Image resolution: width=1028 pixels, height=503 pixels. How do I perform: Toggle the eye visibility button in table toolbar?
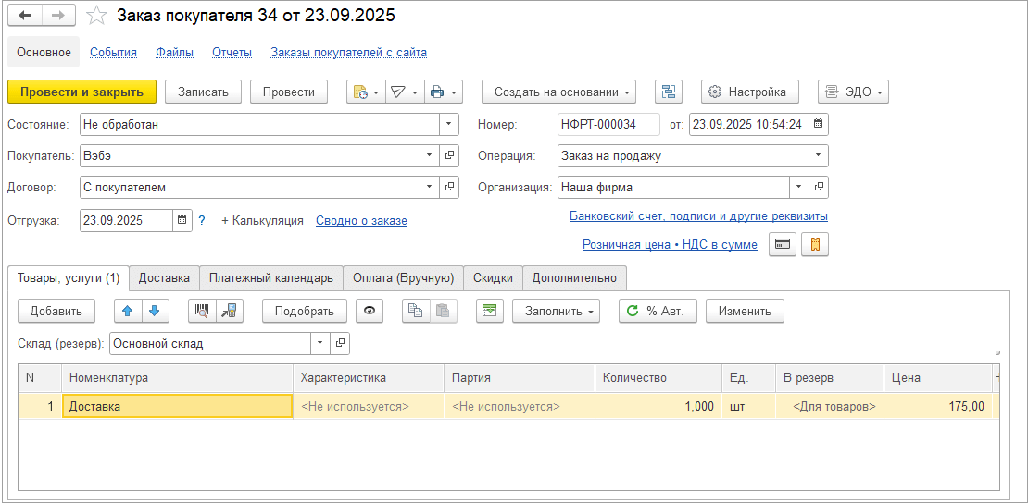pyautogui.click(x=370, y=311)
